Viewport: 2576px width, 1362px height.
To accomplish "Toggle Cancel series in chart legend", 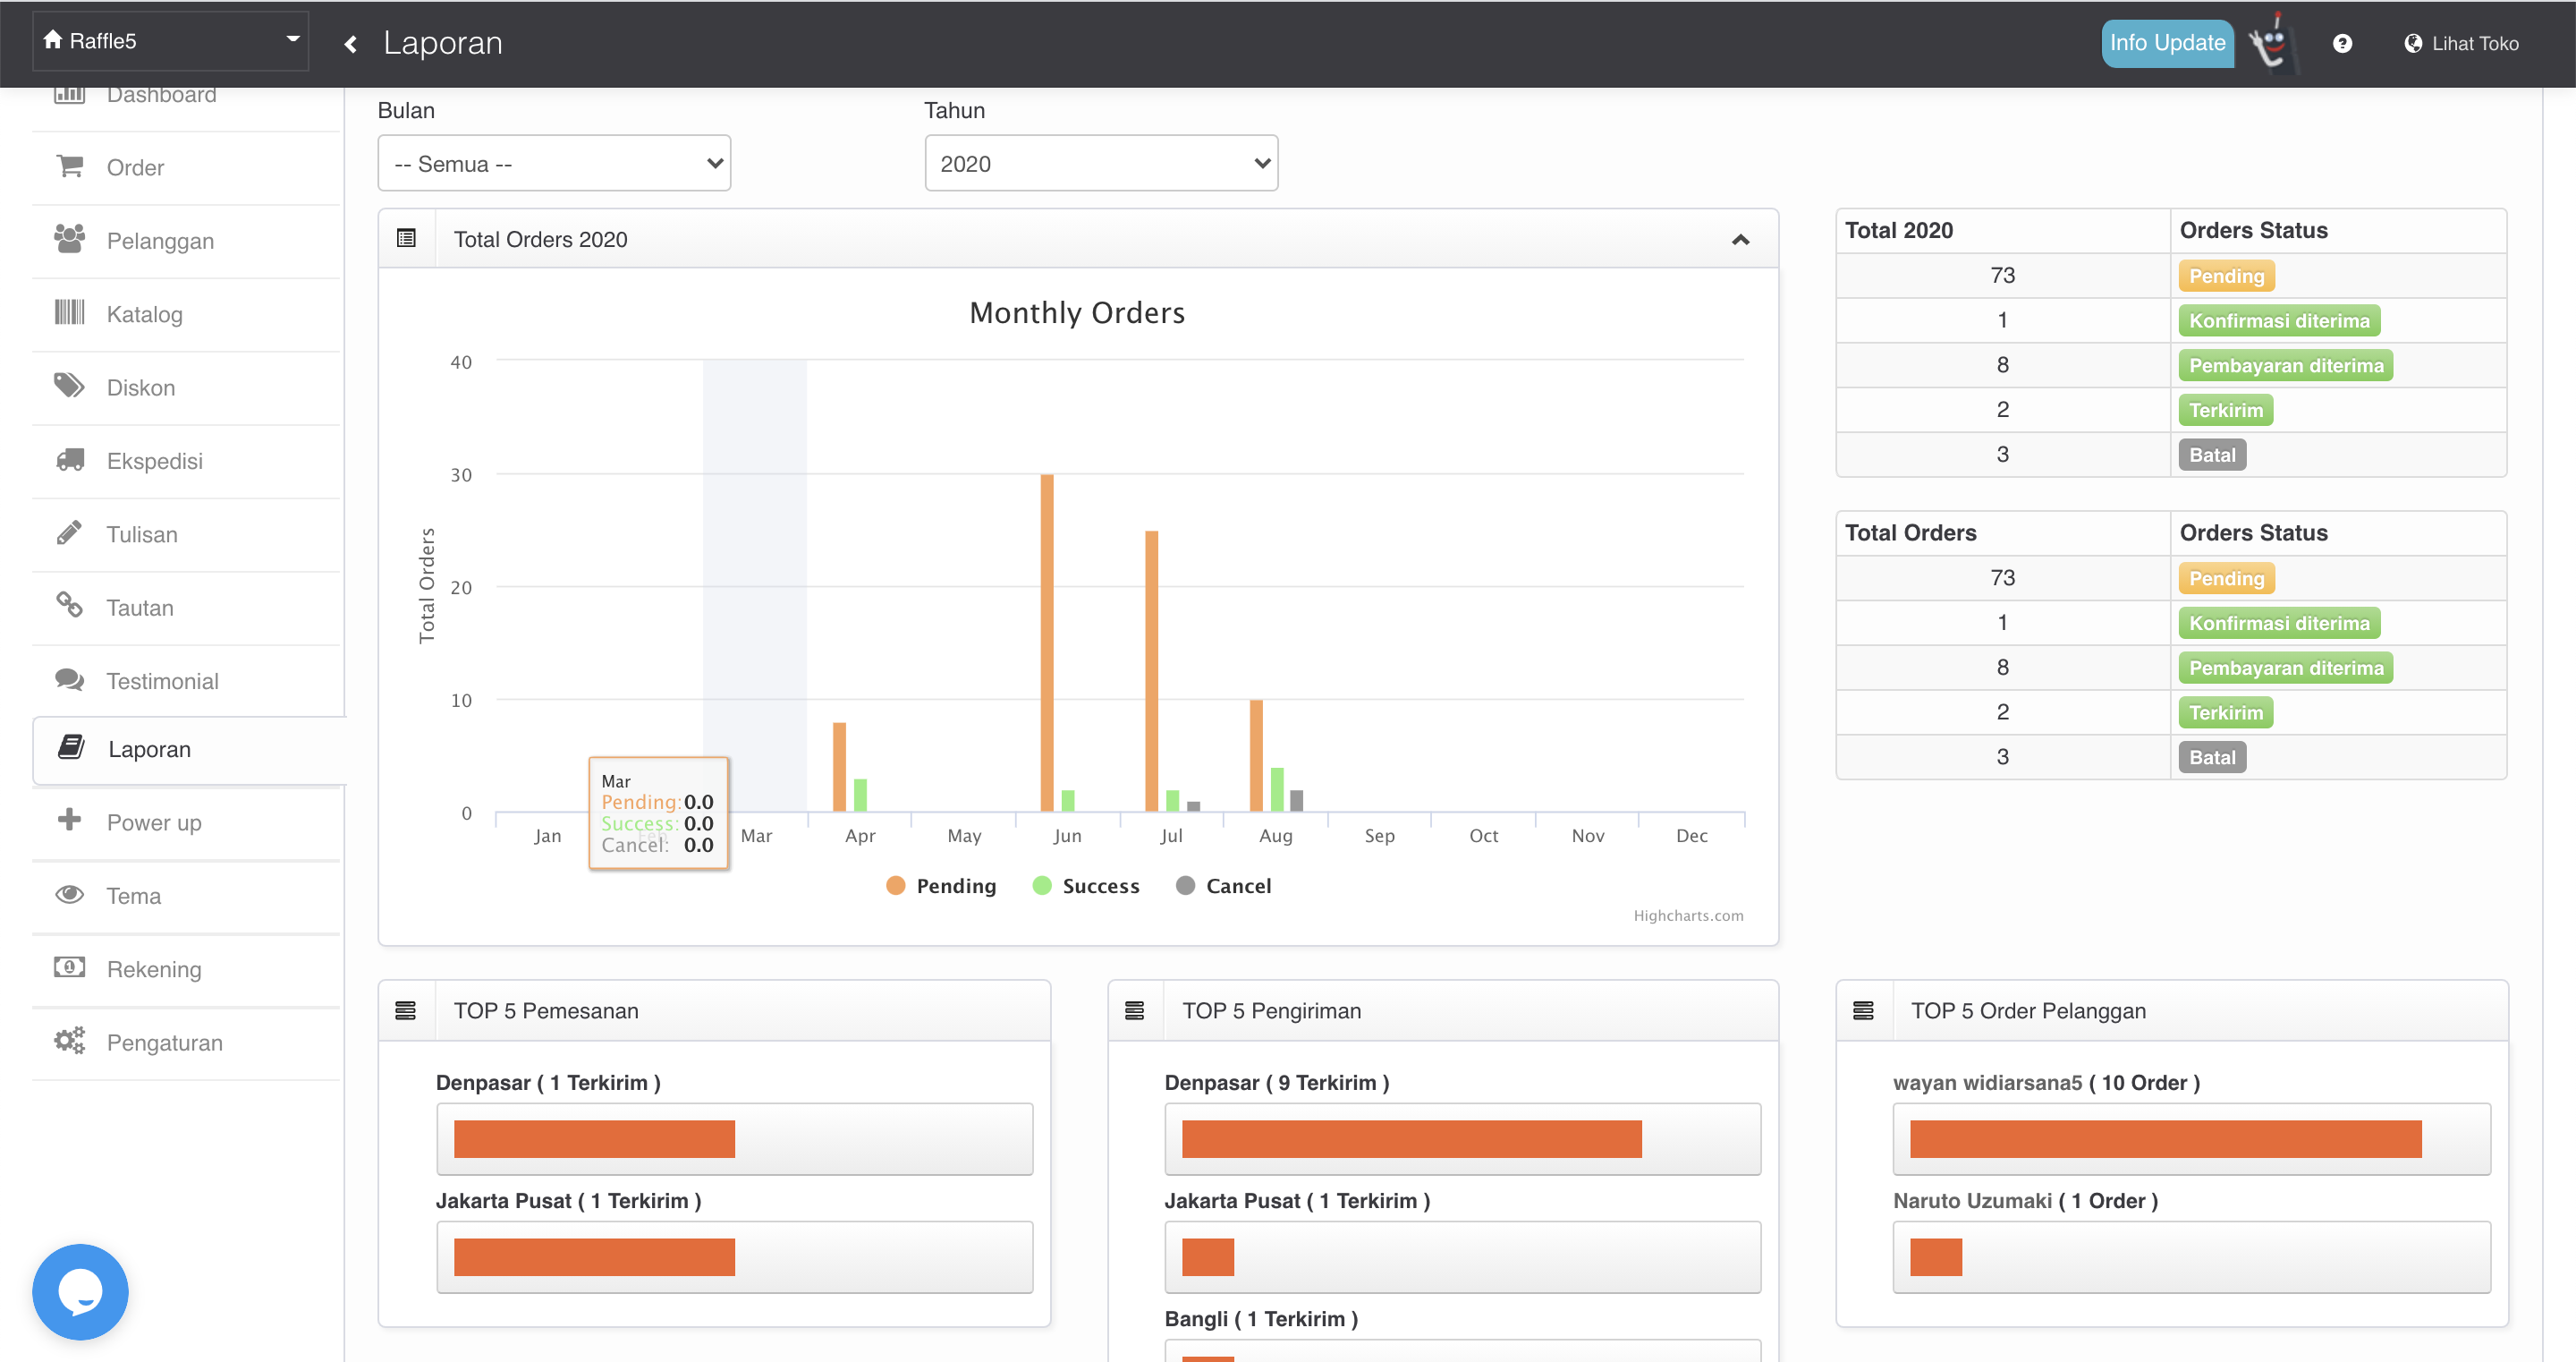I will (1224, 886).
